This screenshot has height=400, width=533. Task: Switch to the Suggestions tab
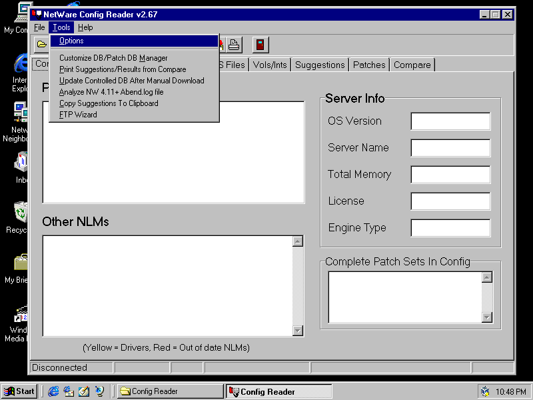[320, 65]
